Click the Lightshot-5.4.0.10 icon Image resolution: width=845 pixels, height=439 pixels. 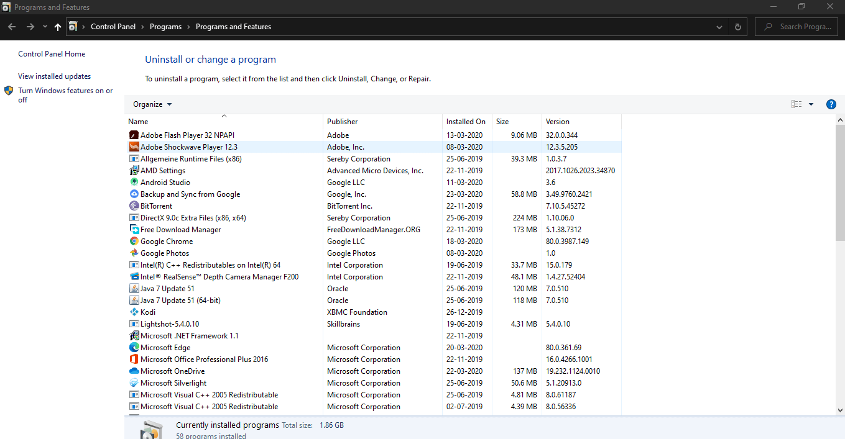pos(134,324)
